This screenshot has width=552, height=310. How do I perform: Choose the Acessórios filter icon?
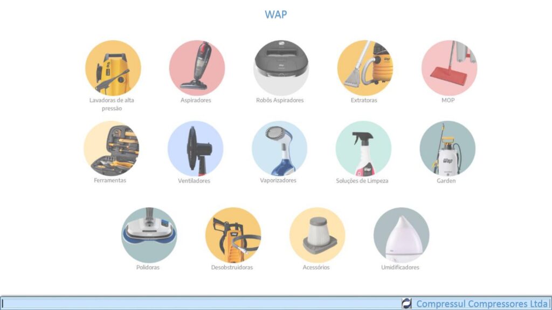317,235
